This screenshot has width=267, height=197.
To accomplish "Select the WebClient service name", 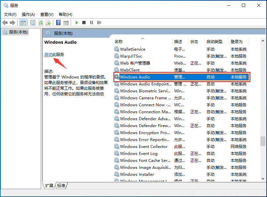I will (130, 70).
